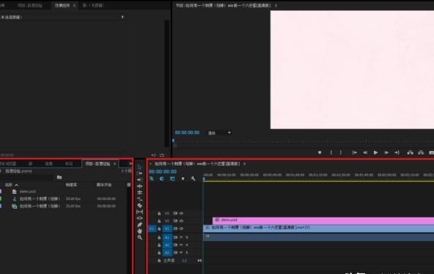Click the Extract button
Screen dimensions: 434x274
(421, 152)
